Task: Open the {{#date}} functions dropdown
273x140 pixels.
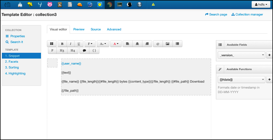Action: pos(241,79)
